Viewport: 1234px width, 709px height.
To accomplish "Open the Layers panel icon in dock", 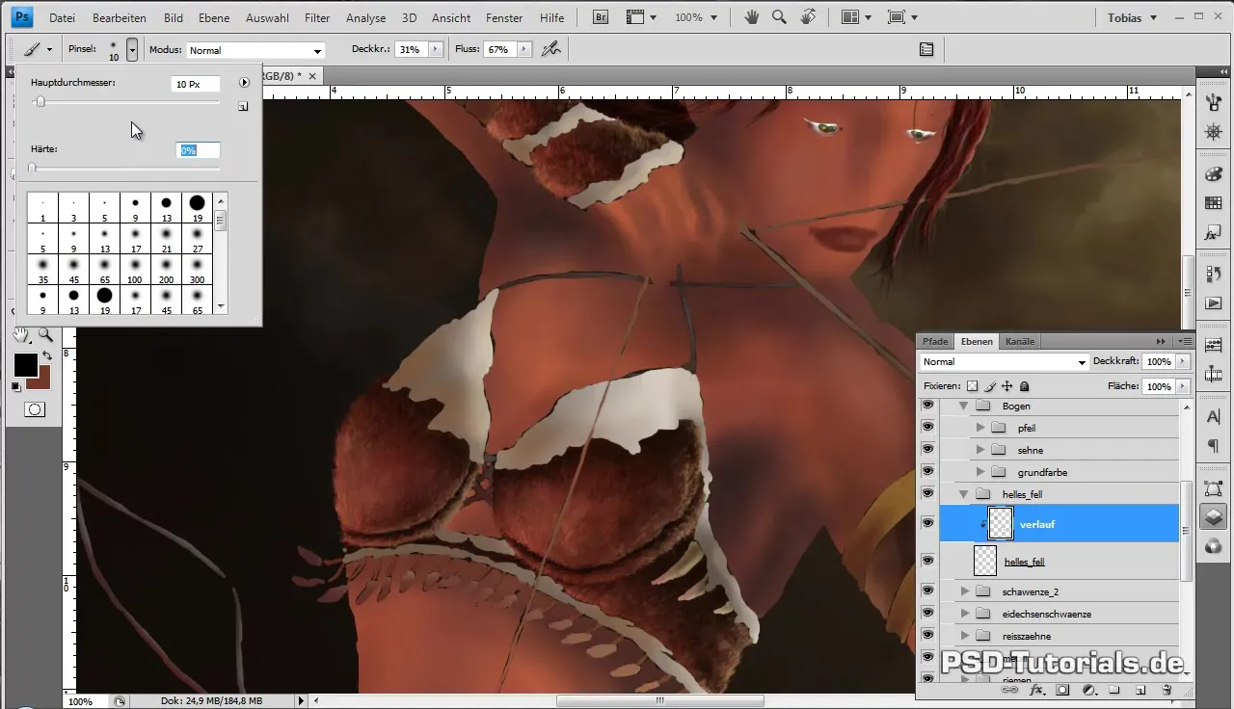I will (1214, 517).
